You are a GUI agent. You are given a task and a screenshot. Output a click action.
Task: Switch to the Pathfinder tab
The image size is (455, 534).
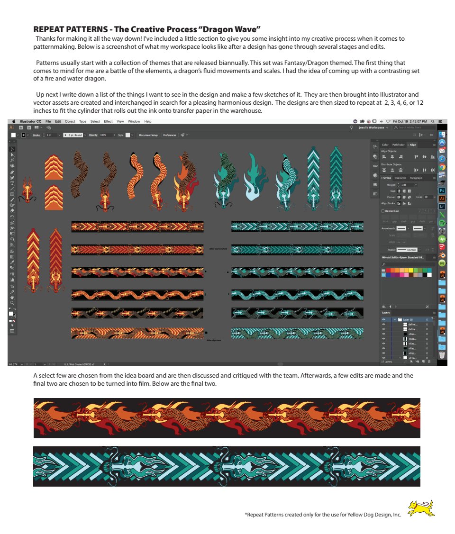tap(398, 145)
